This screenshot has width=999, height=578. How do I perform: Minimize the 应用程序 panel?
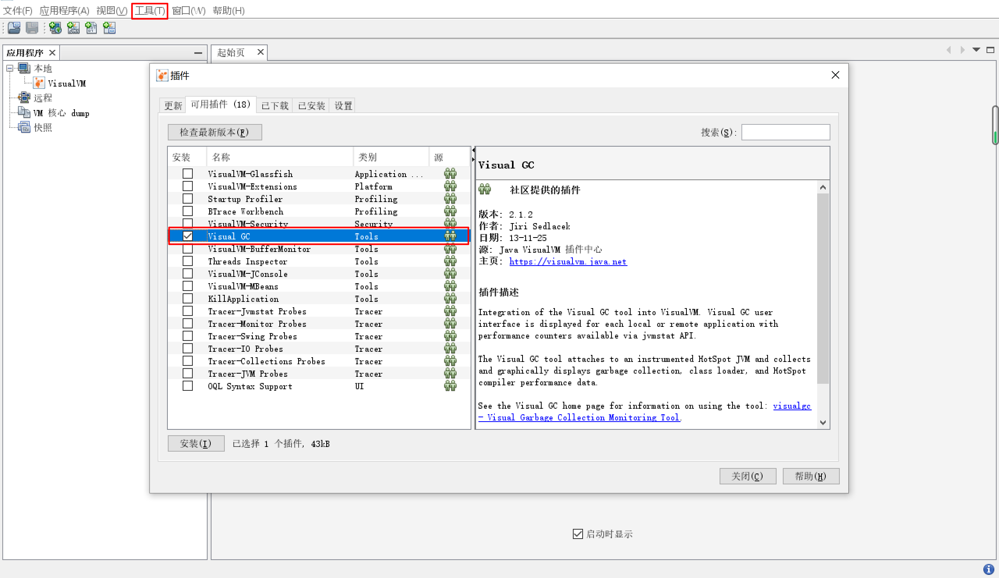(x=198, y=53)
